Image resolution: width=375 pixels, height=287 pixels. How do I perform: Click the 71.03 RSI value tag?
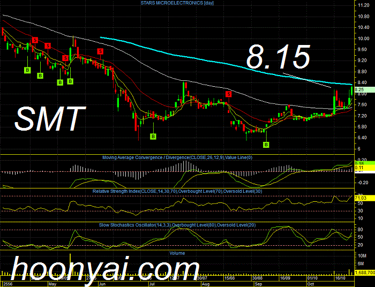click(x=364, y=198)
